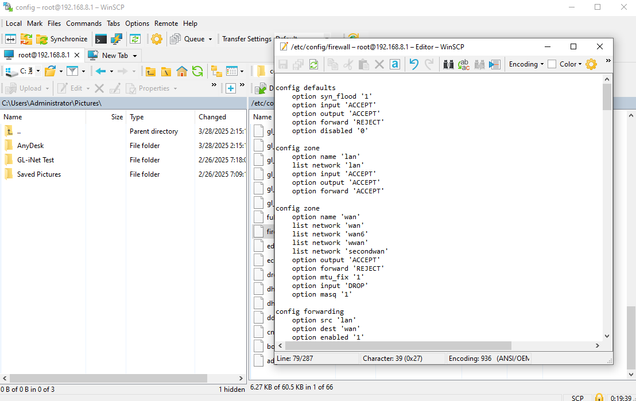Screen dimensions: 636x401
Task: Click the local Parent Directory folder icon
Action: pos(150,71)
